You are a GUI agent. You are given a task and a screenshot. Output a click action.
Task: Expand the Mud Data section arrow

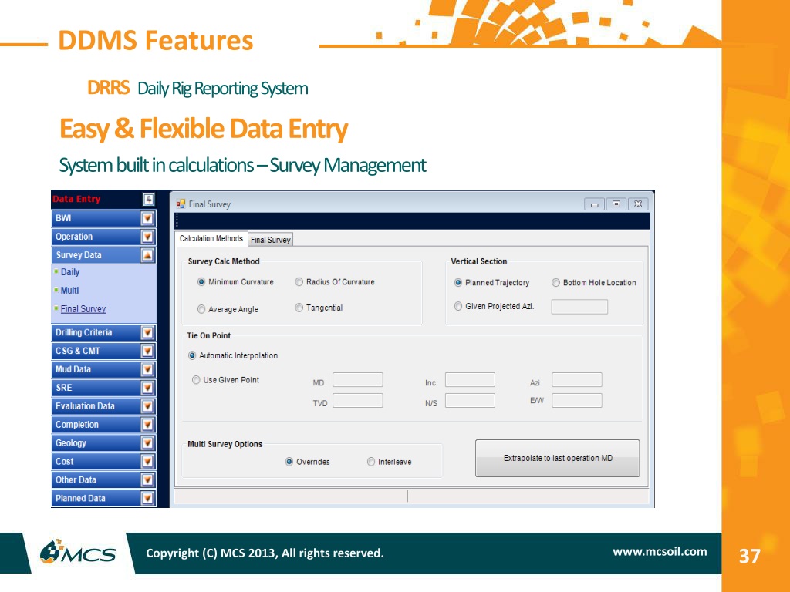tap(147, 369)
